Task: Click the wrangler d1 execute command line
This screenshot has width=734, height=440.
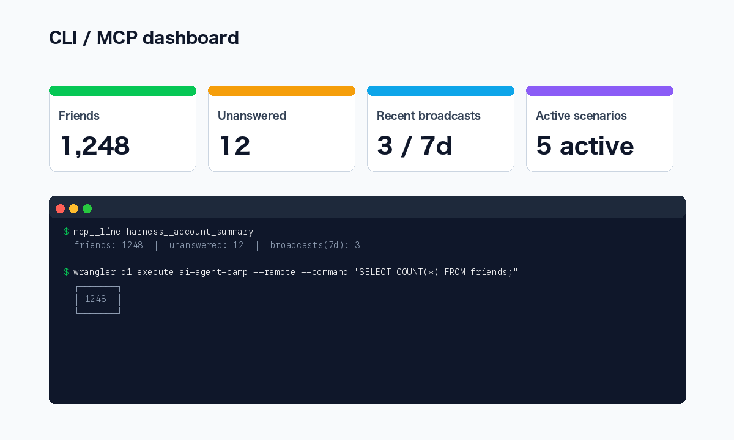Action: 291,272
